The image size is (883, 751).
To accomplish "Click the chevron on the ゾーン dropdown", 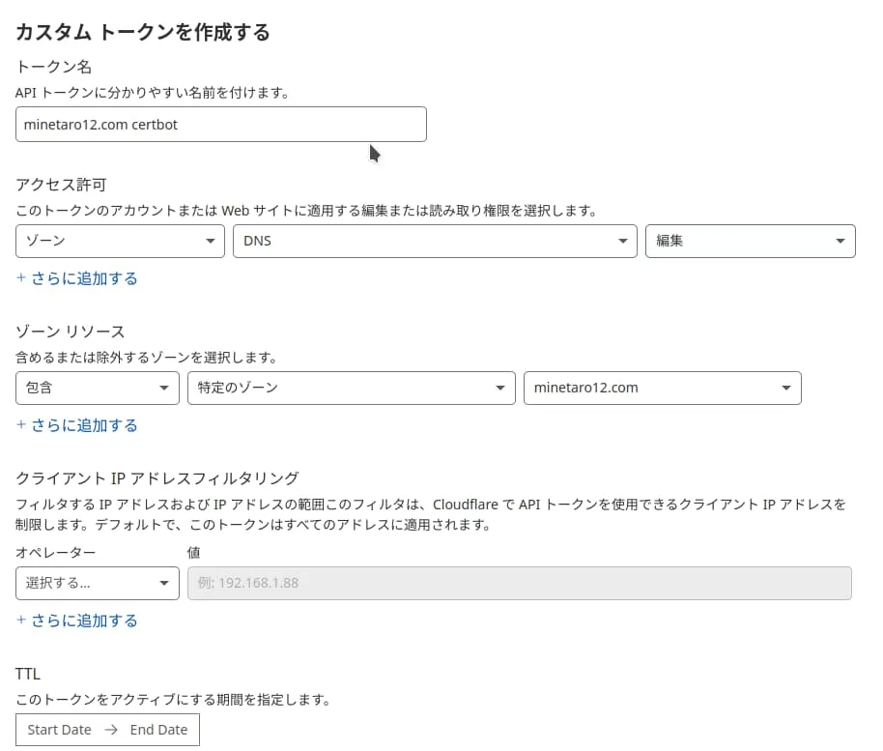I will tap(211, 241).
